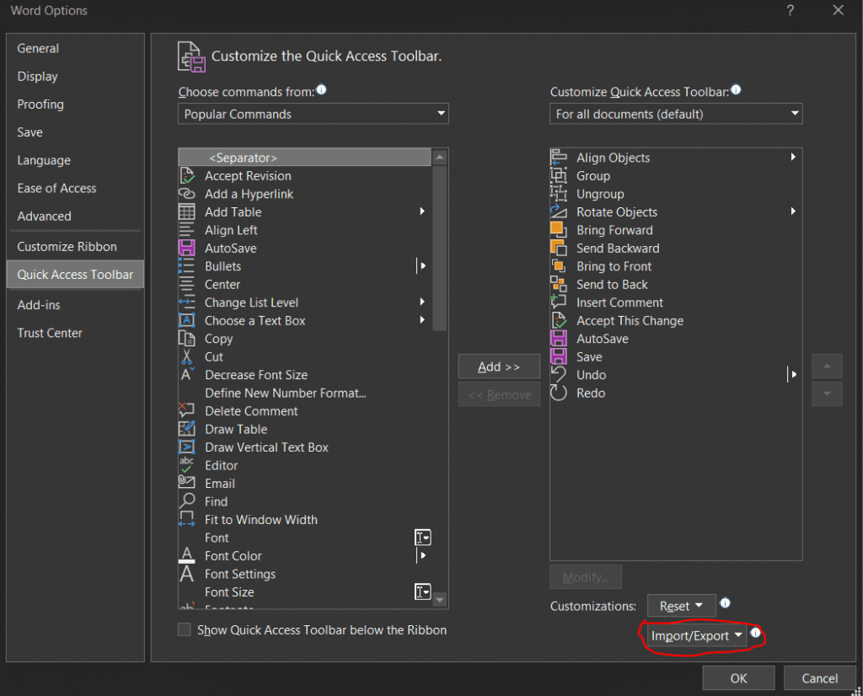Click the Modify... button

[x=586, y=577]
